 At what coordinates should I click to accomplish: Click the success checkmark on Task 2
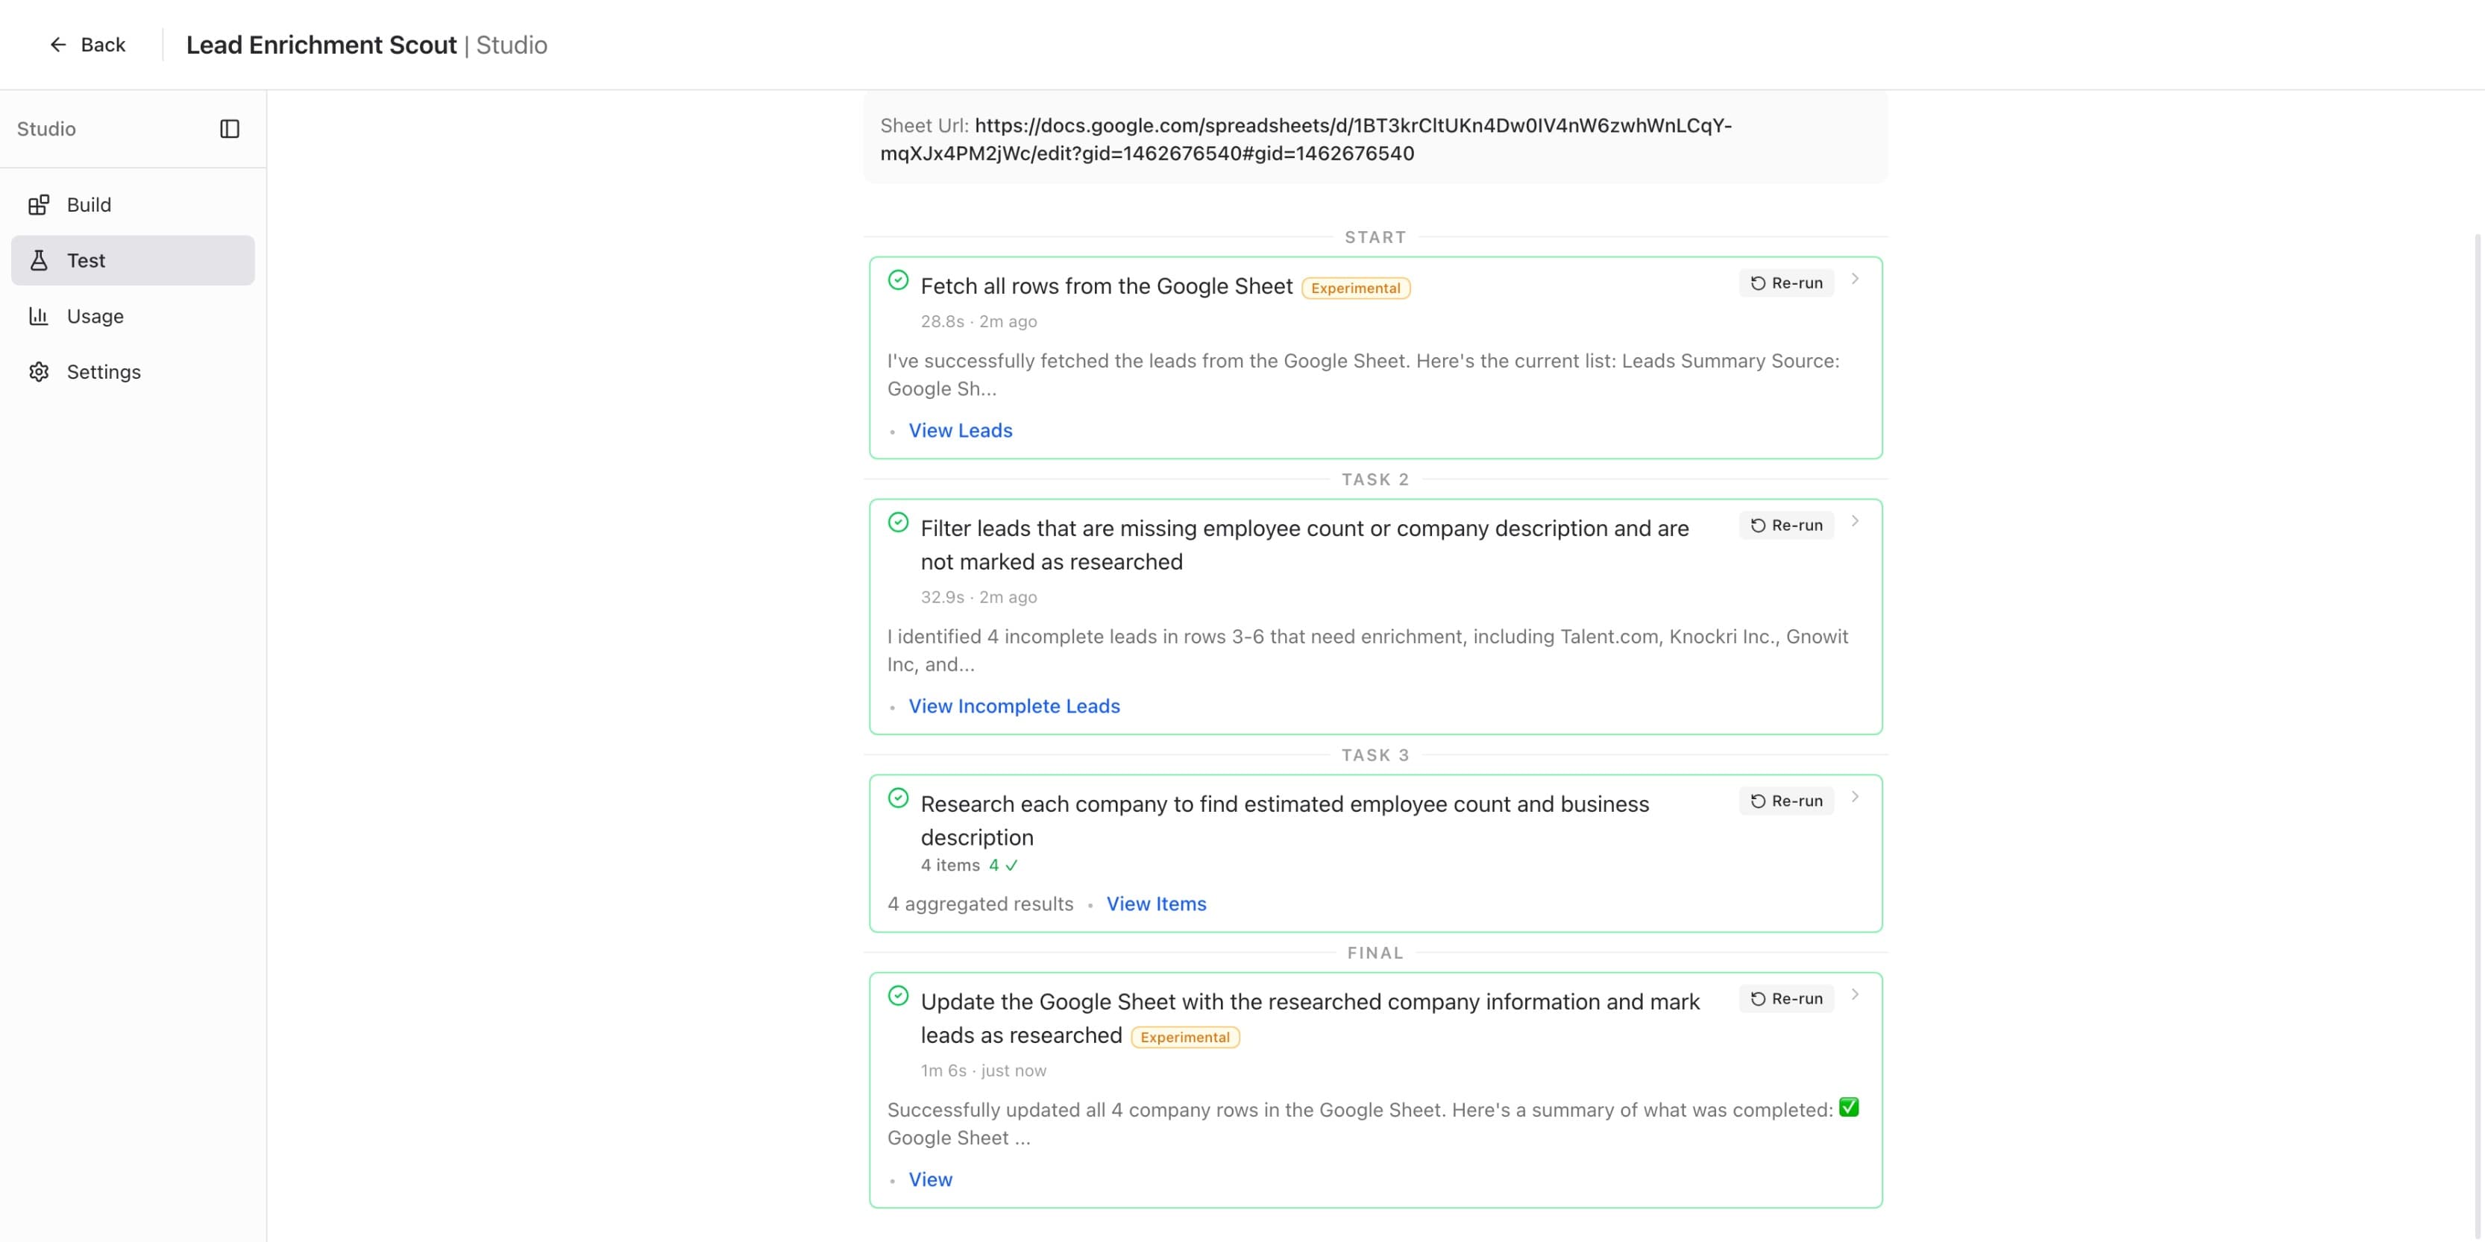[899, 522]
